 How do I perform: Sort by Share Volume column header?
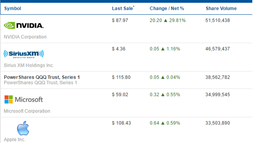tap(221, 8)
